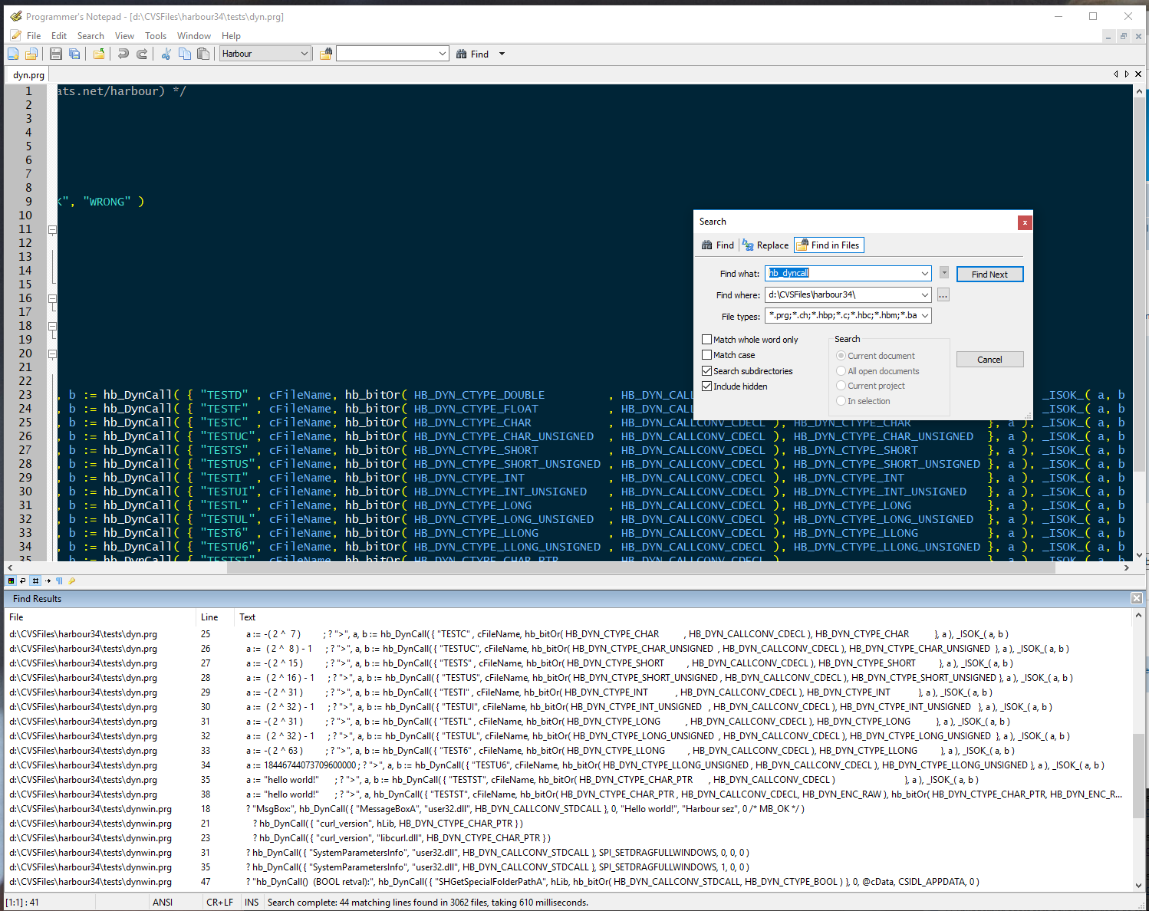Toggle the paragraph mark line endings icon
The image size is (1149, 911).
[x=59, y=581]
